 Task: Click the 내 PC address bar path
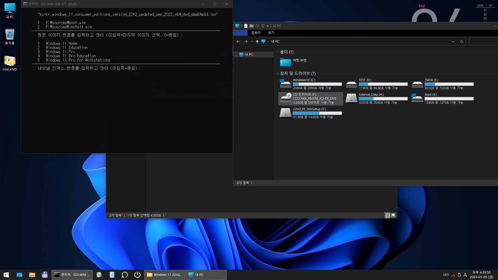pyautogui.click(x=275, y=41)
